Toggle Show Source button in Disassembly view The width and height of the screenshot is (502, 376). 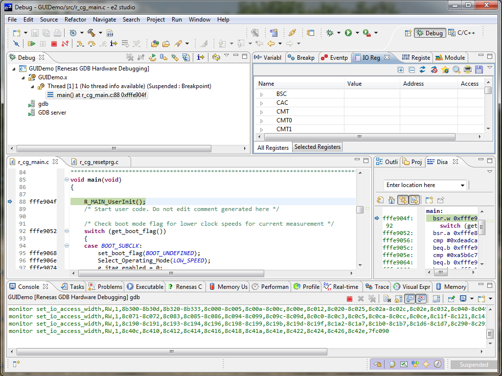(x=414, y=200)
